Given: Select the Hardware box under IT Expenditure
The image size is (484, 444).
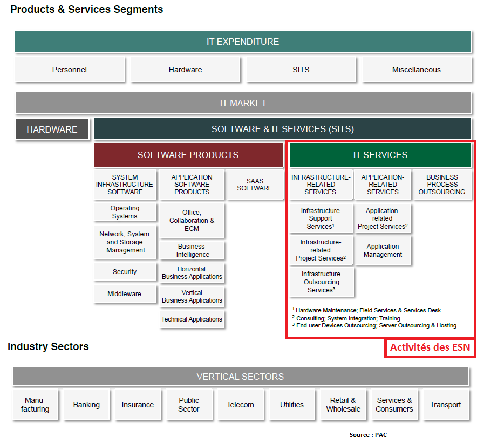Looking at the screenshot, I should (x=185, y=70).
